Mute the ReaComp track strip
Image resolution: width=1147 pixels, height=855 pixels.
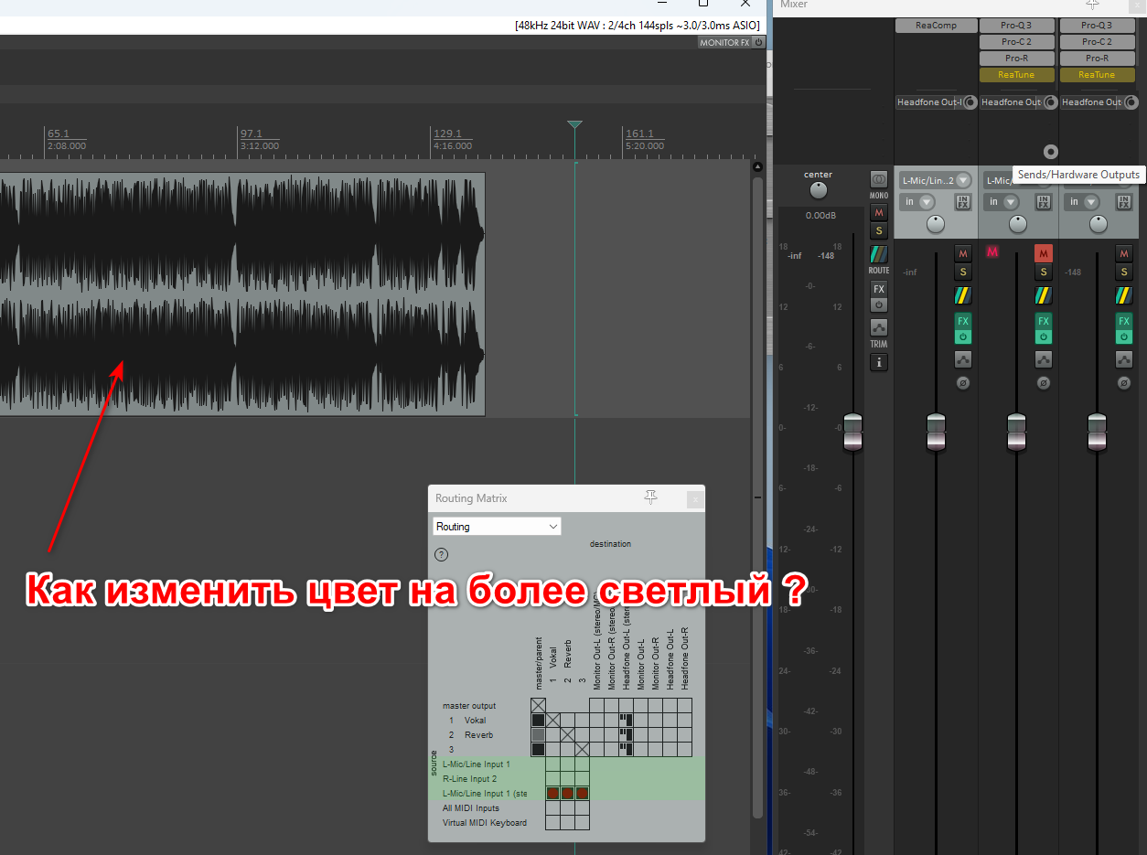[962, 253]
